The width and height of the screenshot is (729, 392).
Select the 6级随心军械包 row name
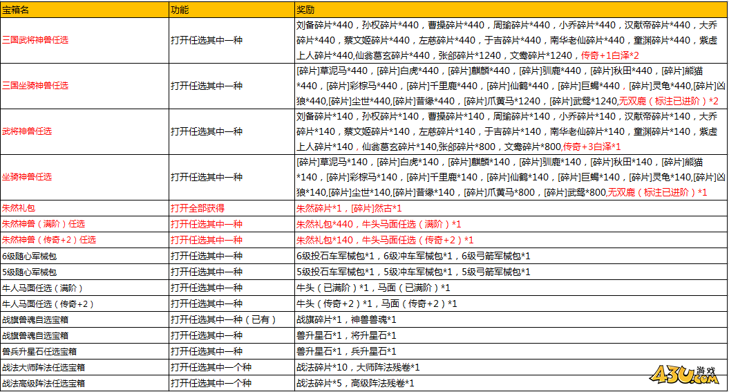29,256
